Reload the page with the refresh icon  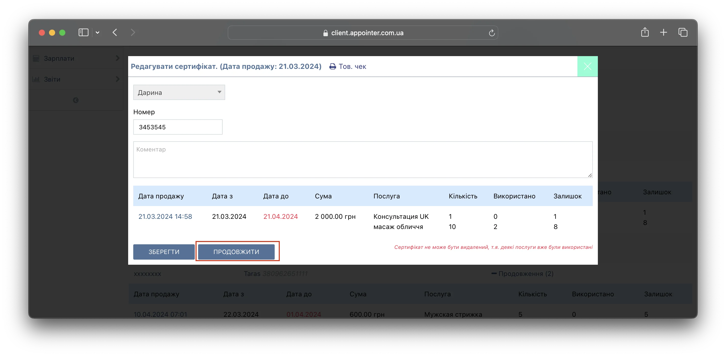point(491,33)
